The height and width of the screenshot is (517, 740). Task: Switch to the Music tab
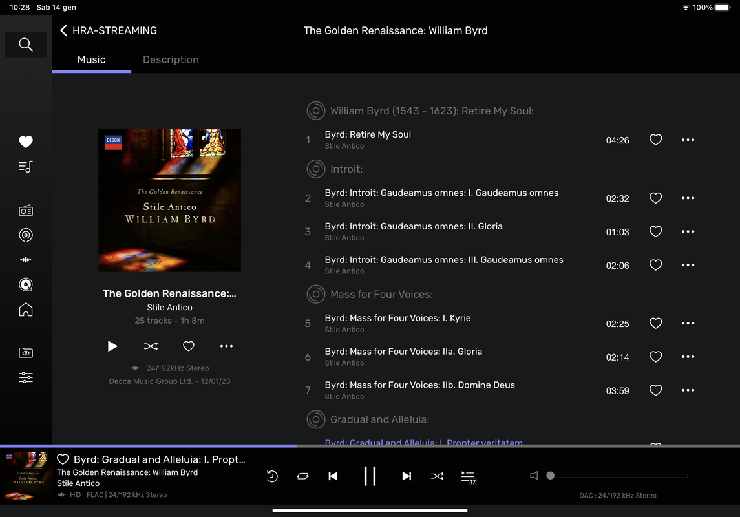click(92, 60)
